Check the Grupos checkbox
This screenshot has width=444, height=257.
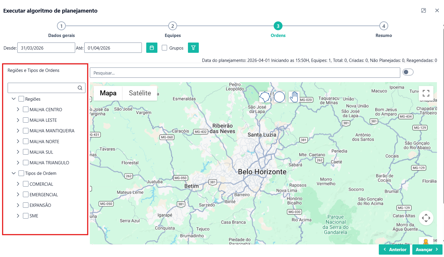164,48
